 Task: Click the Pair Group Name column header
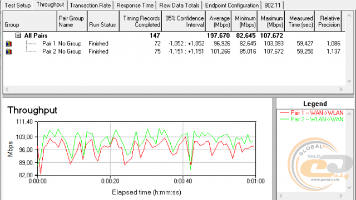(72, 21)
